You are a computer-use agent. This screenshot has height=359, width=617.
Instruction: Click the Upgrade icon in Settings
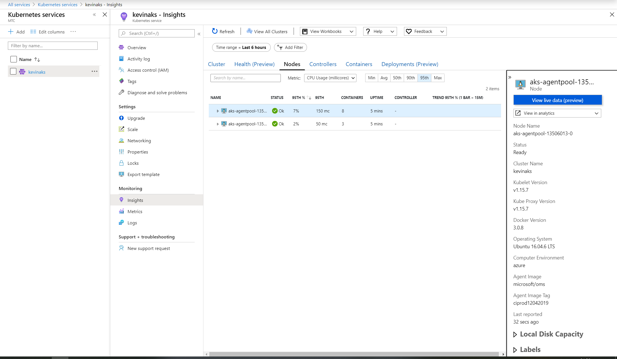(121, 118)
